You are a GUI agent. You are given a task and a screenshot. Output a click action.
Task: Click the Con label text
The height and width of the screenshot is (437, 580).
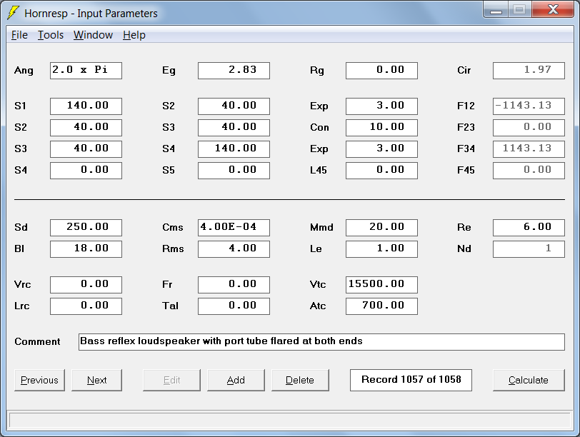click(x=319, y=128)
